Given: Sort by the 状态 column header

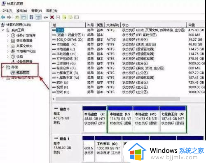Looking at the screenshot, I should (154, 25).
